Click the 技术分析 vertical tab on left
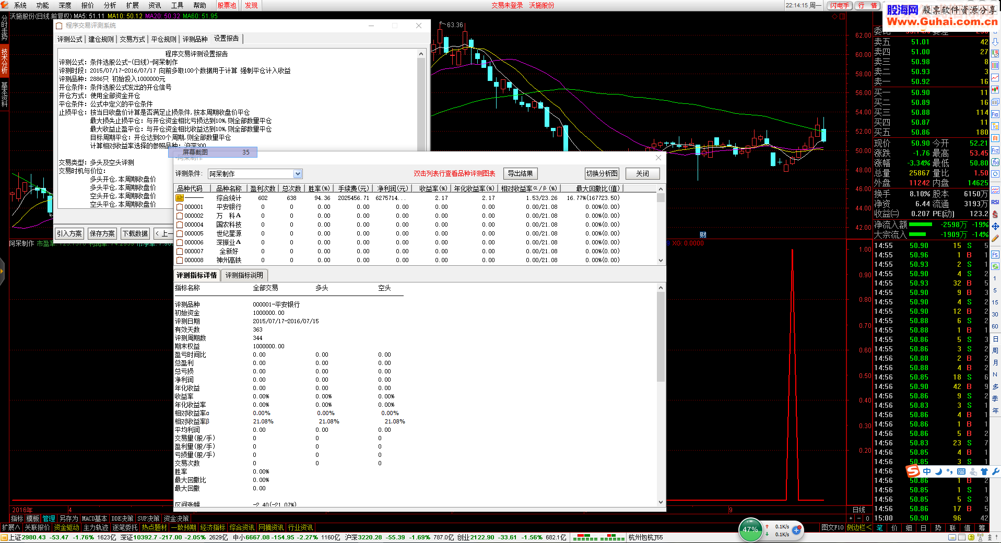Viewport: 1001px width, 543px height. 4,62
